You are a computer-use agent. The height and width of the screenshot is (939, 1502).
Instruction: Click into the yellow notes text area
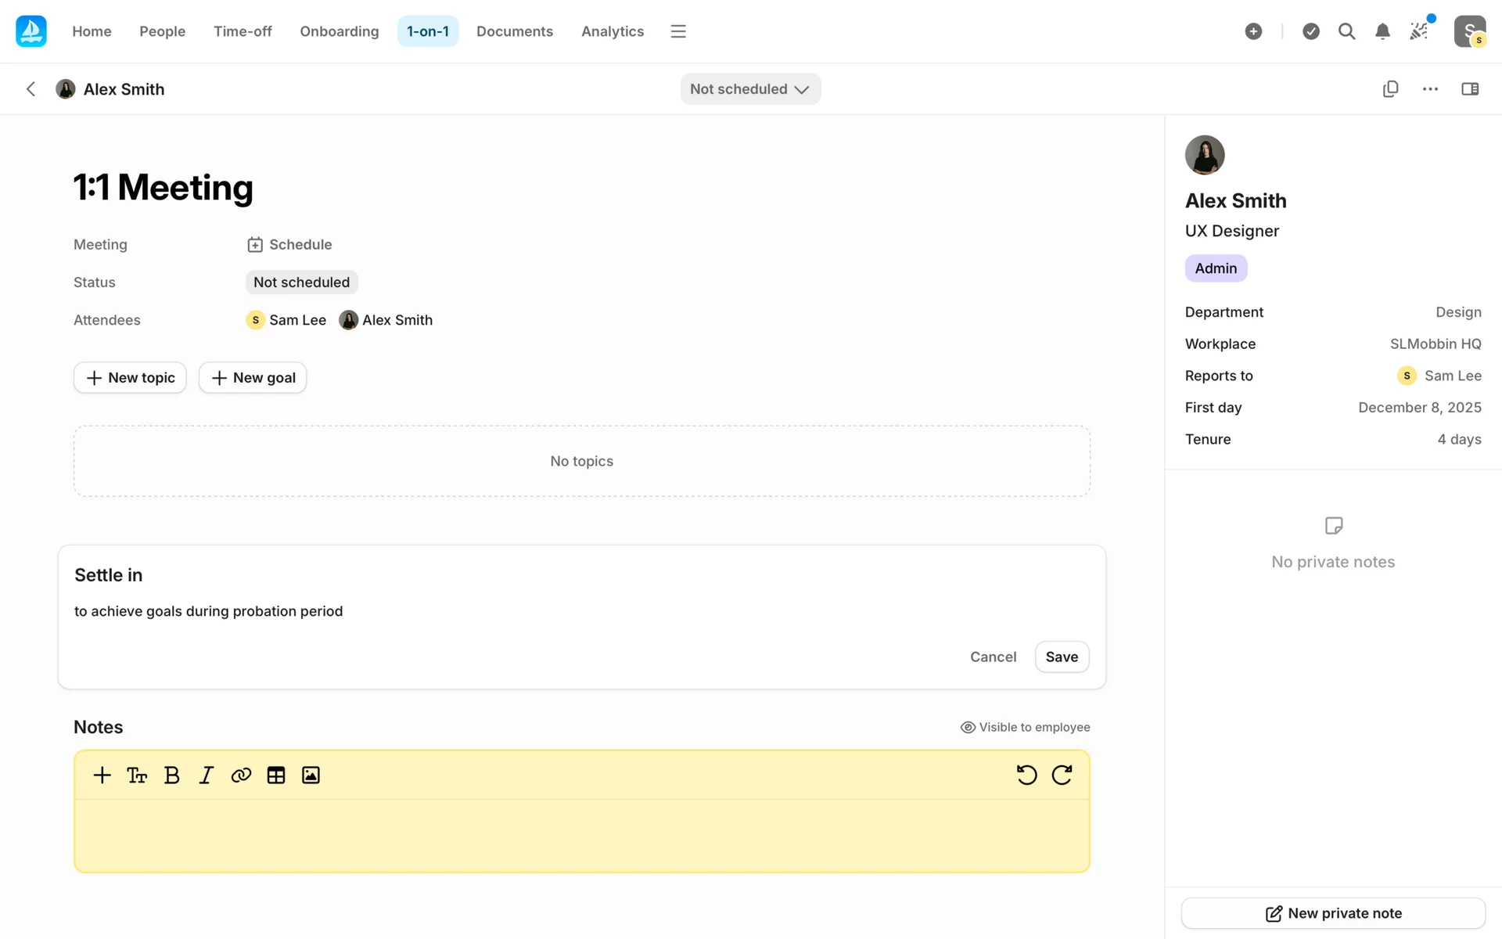click(581, 835)
